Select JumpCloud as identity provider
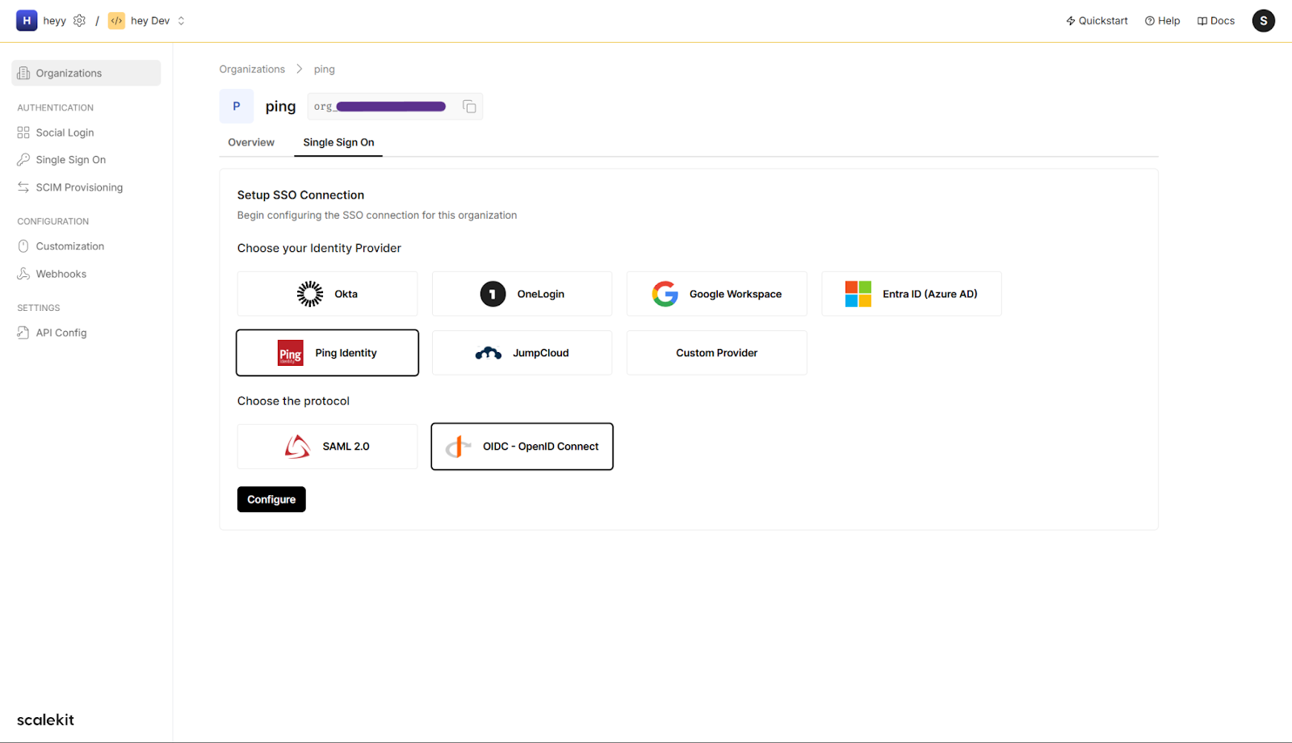 coord(522,353)
